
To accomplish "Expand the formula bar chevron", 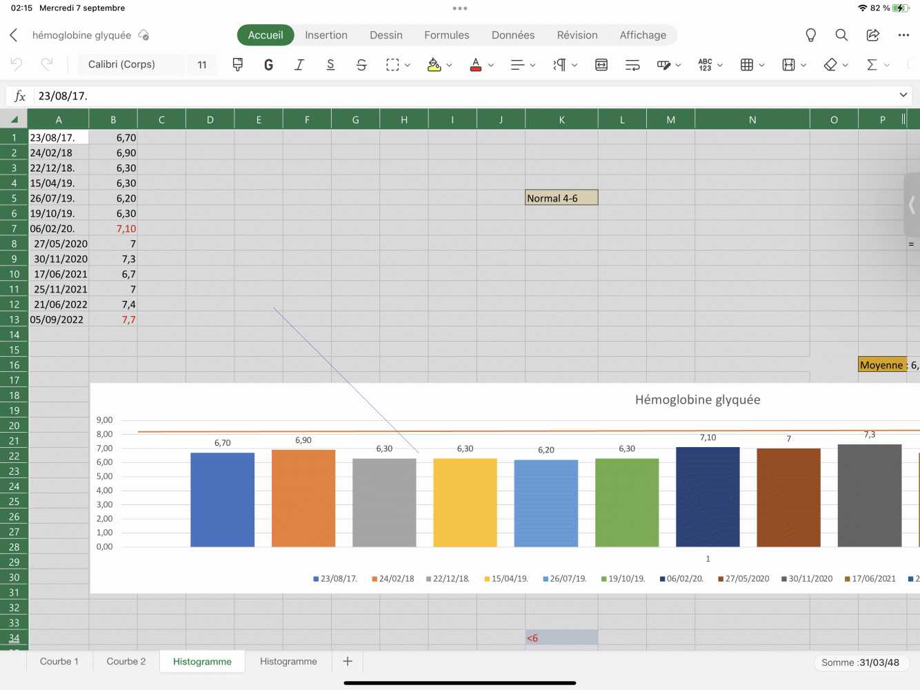I will (x=903, y=95).
